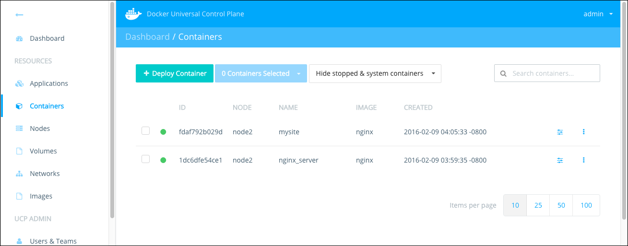The image size is (628, 246).
Task: Click the back arrow icon in sidebar
Action: [x=19, y=15]
